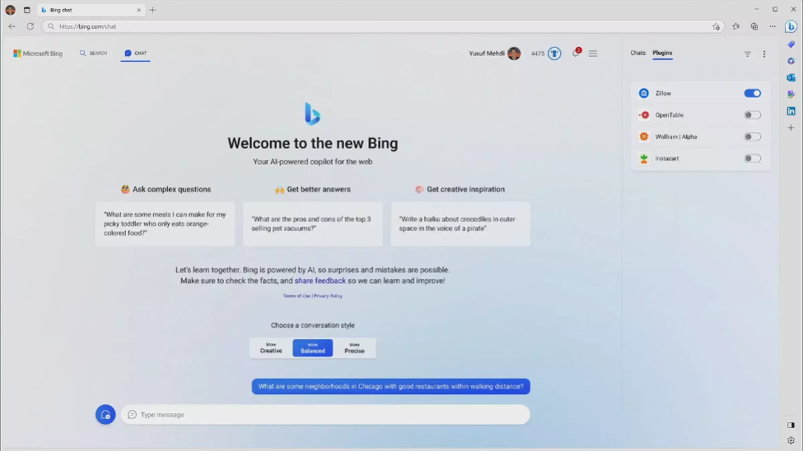Open the Rewards trophy icon
The image size is (803, 451).
(x=554, y=53)
